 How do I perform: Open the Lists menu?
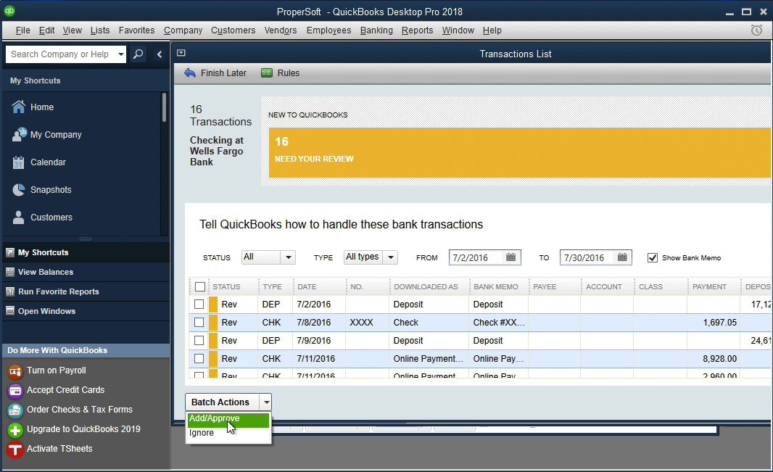pos(100,30)
